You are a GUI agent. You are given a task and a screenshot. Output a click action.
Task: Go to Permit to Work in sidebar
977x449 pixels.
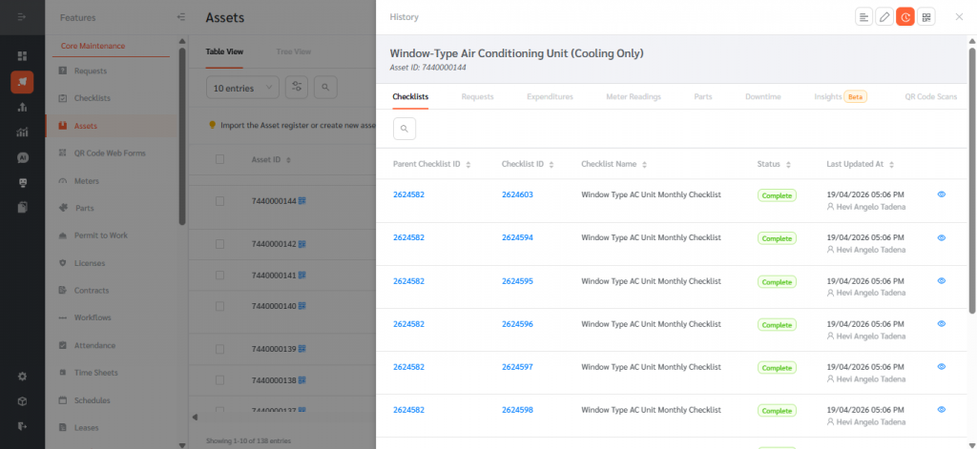(100, 235)
